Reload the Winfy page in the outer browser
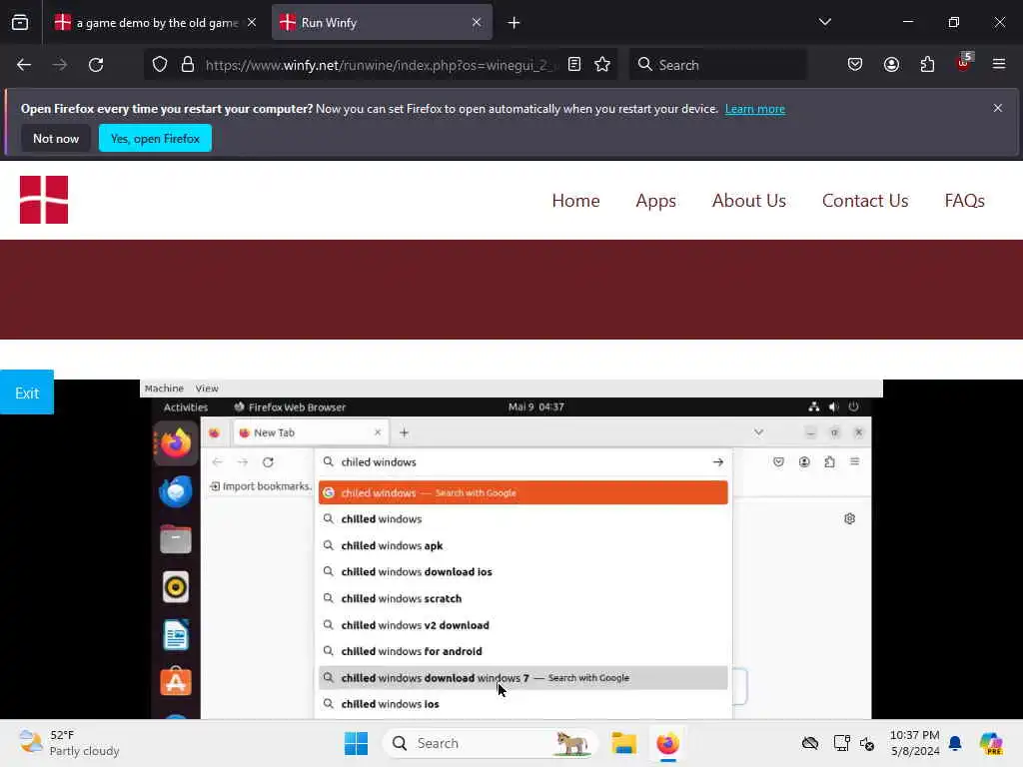Image resolution: width=1023 pixels, height=767 pixels. pyautogui.click(x=96, y=65)
